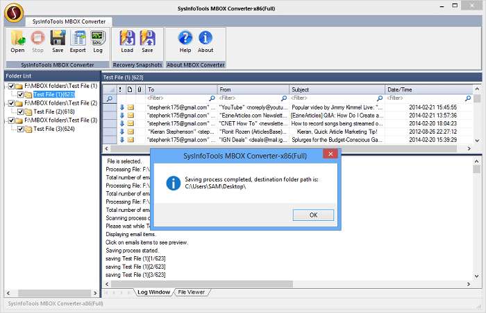Collapse the Test File (2) root node
Screen dimensions: 486x313
(6, 104)
